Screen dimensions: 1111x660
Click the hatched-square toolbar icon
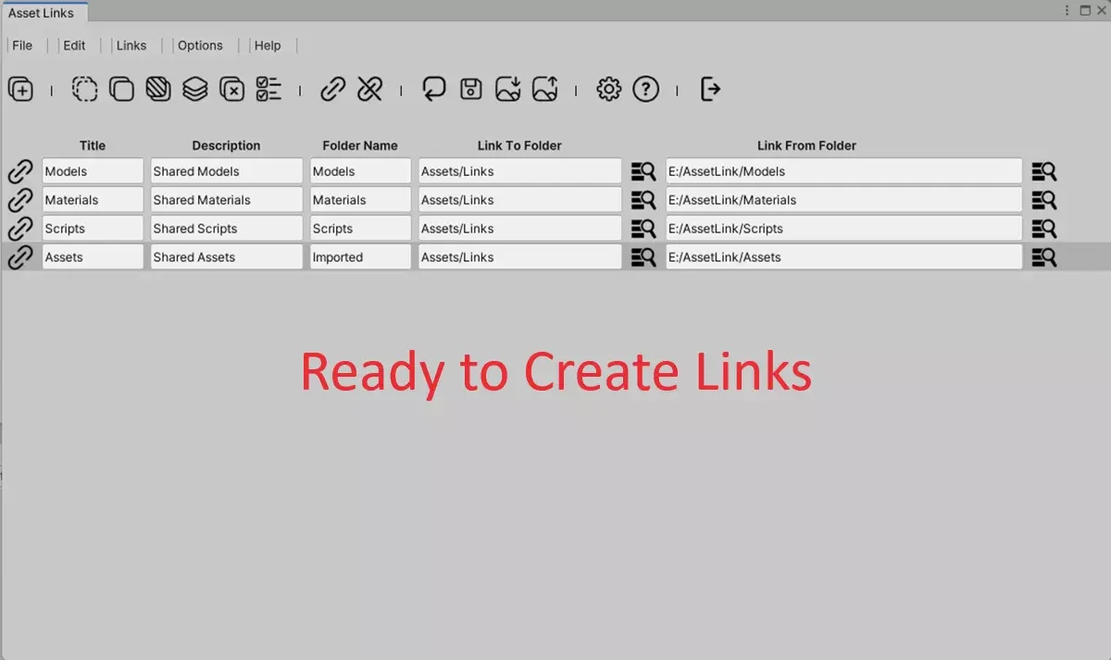tap(158, 90)
